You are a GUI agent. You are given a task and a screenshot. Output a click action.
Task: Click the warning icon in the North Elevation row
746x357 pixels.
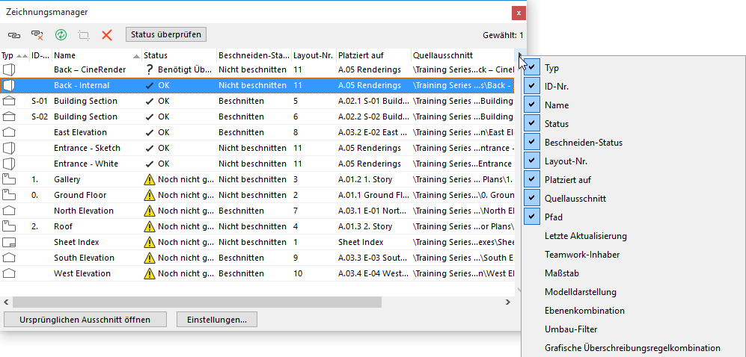pyautogui.click(x=150, y=211)
